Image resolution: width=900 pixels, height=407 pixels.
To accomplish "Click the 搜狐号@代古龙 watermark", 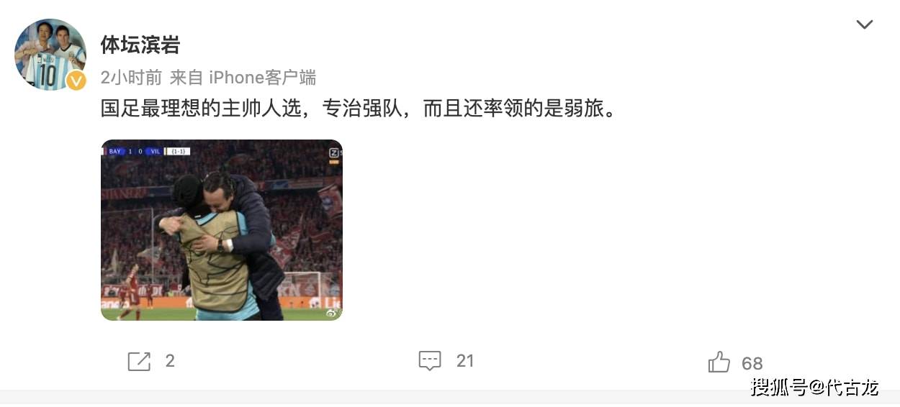I will (815, 387).
